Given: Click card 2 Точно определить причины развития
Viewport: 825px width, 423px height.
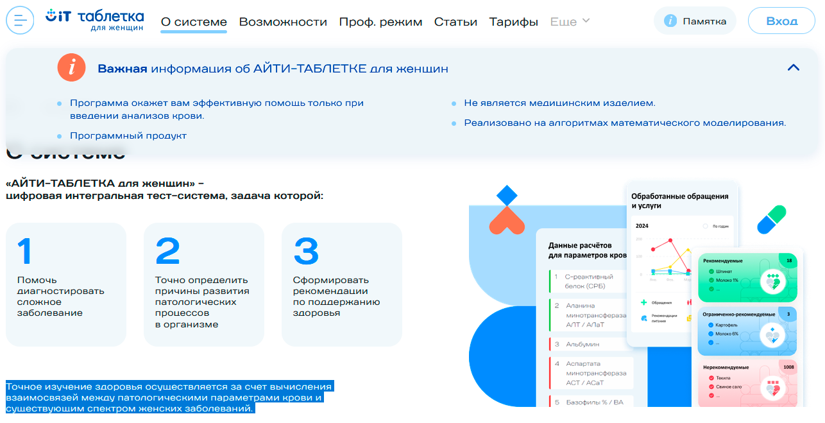Looking at the screenshot, I should tap(204, 284).
